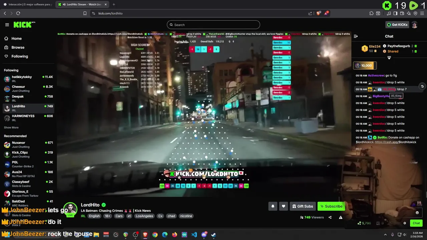
Task: Open Brave VPN shield icon
Action: pos(415,13)
